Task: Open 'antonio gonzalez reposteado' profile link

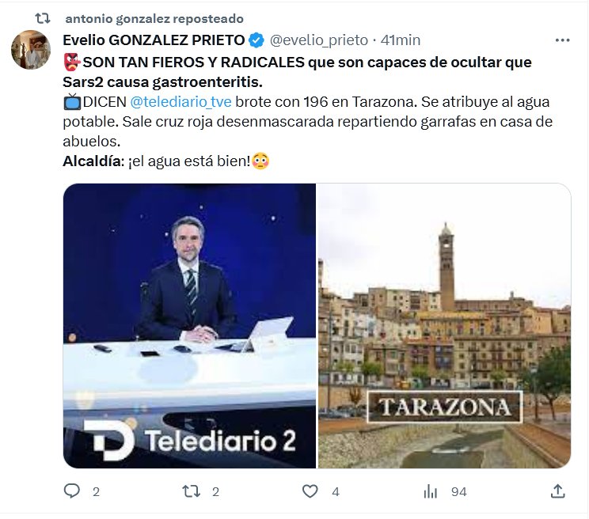Action: pos(154,18)
